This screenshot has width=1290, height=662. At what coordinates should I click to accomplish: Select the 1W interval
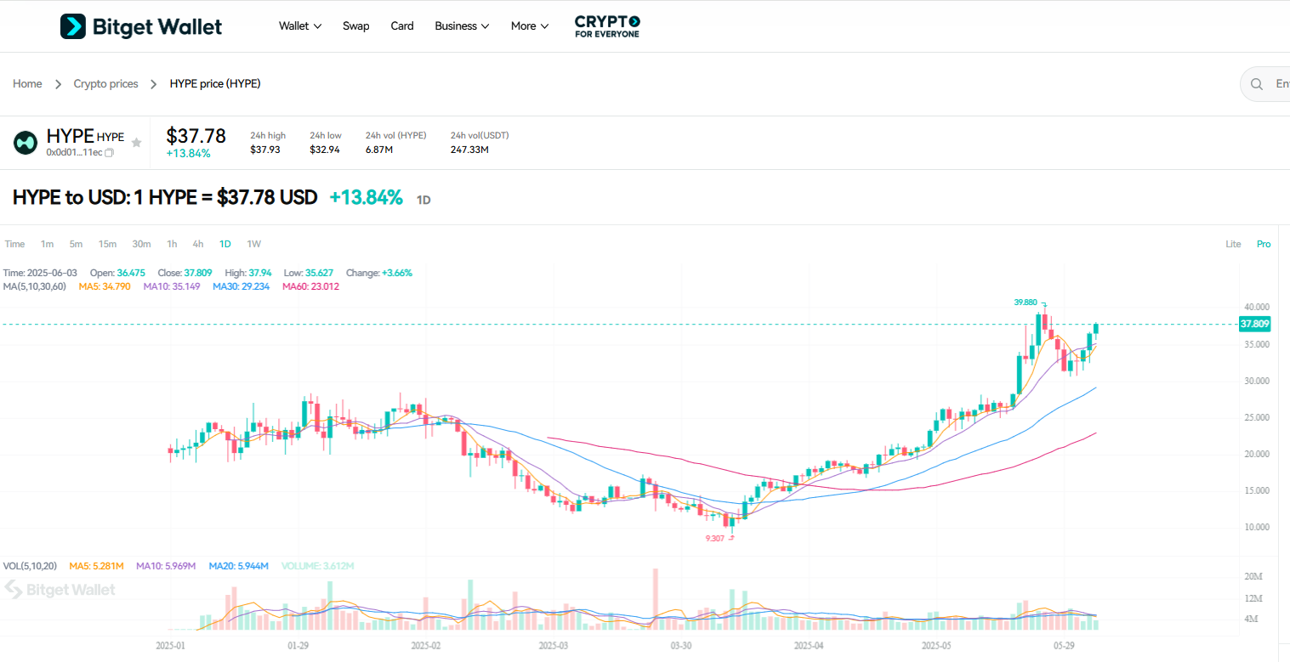tap(253, 244)
